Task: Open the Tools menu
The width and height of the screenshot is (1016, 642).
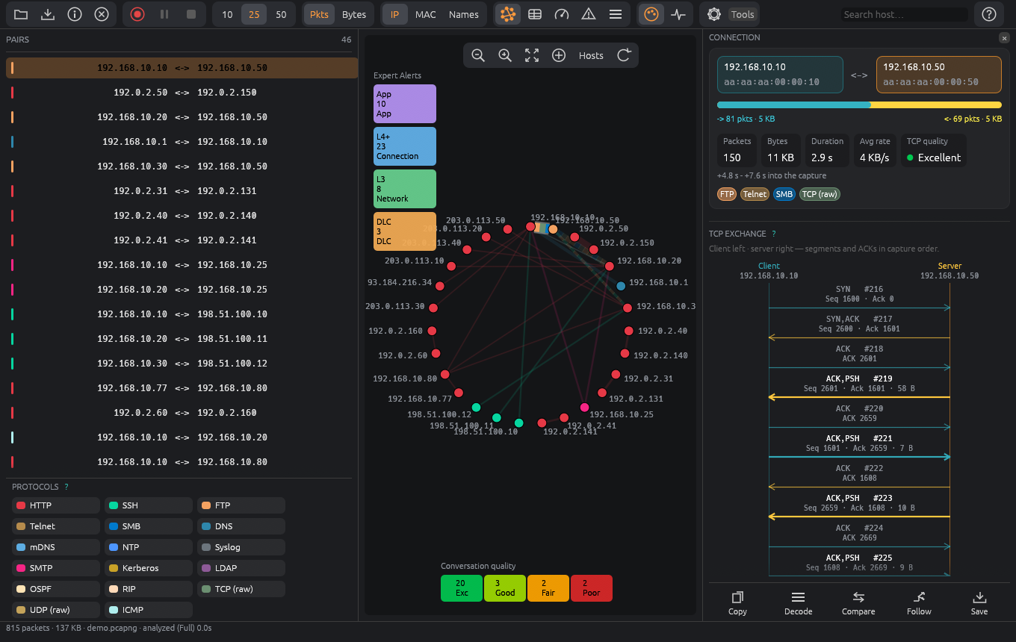Action: [743, 14]
